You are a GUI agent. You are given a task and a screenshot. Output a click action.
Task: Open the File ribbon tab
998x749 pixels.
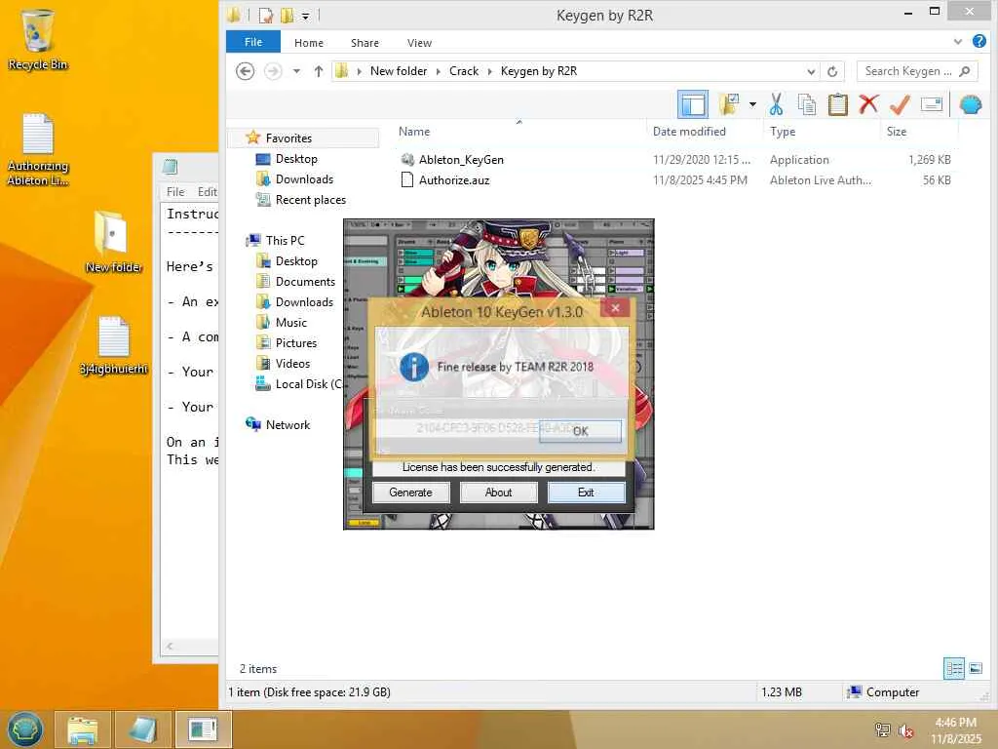(253, 42)
